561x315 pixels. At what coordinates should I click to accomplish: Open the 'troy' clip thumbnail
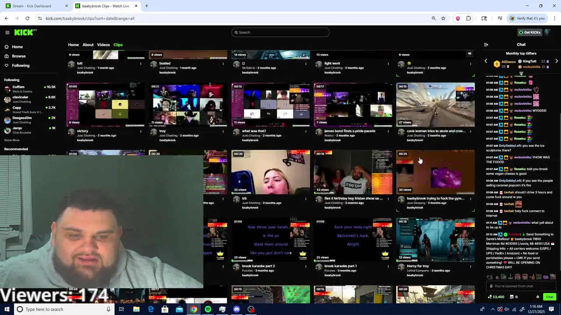point(188,105)
